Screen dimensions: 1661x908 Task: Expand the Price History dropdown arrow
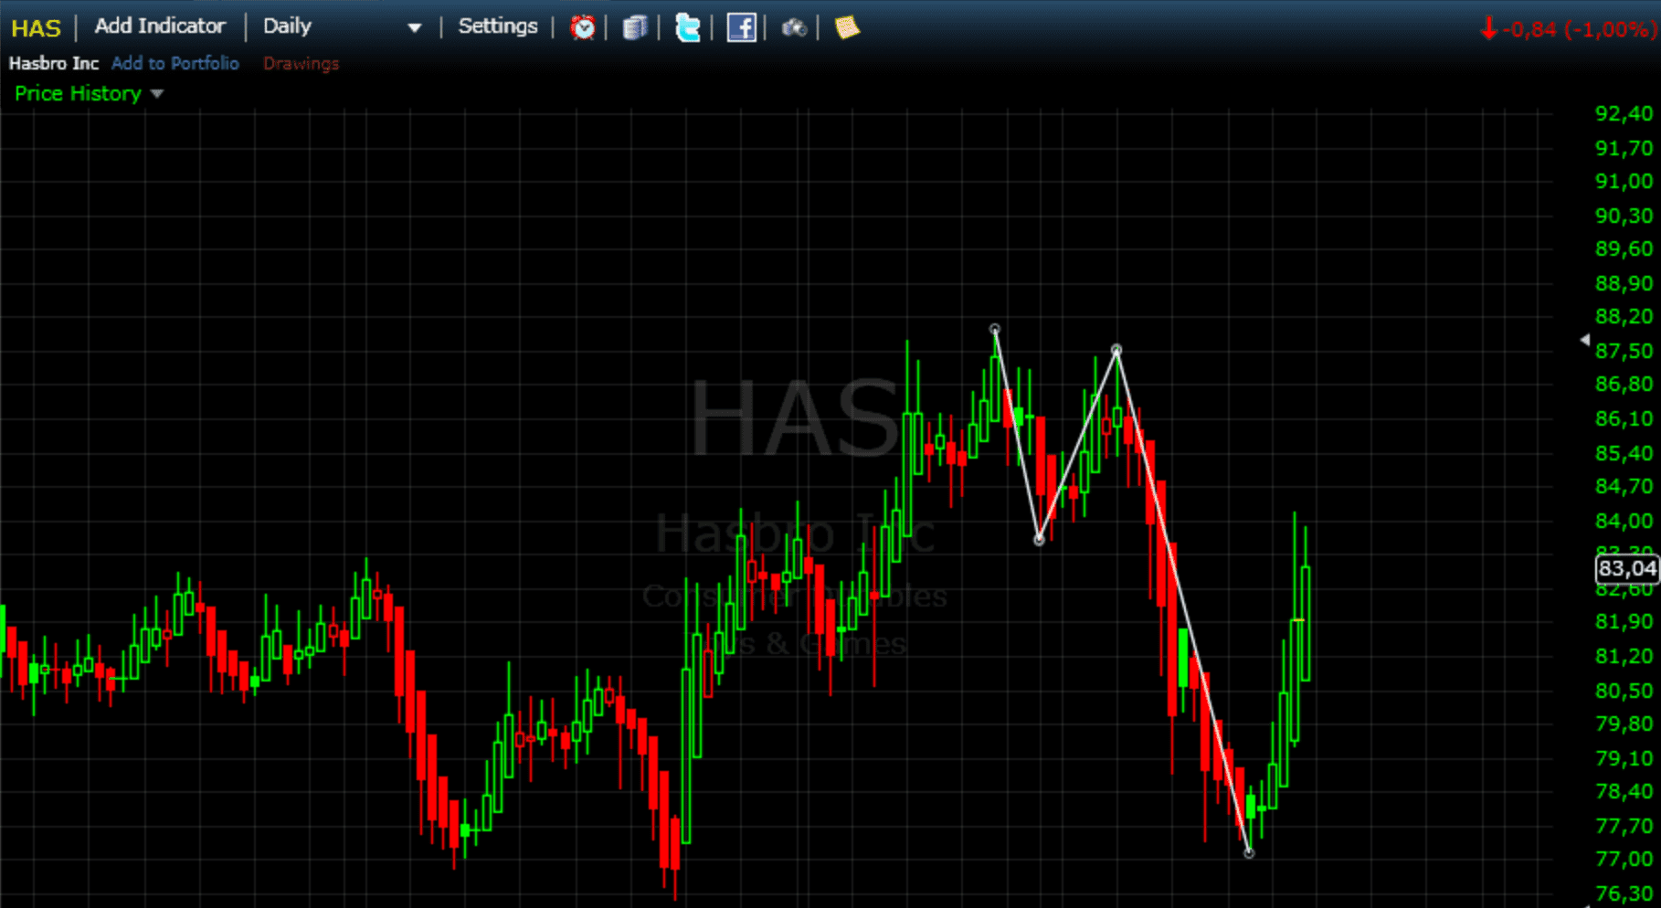(157, 94)
